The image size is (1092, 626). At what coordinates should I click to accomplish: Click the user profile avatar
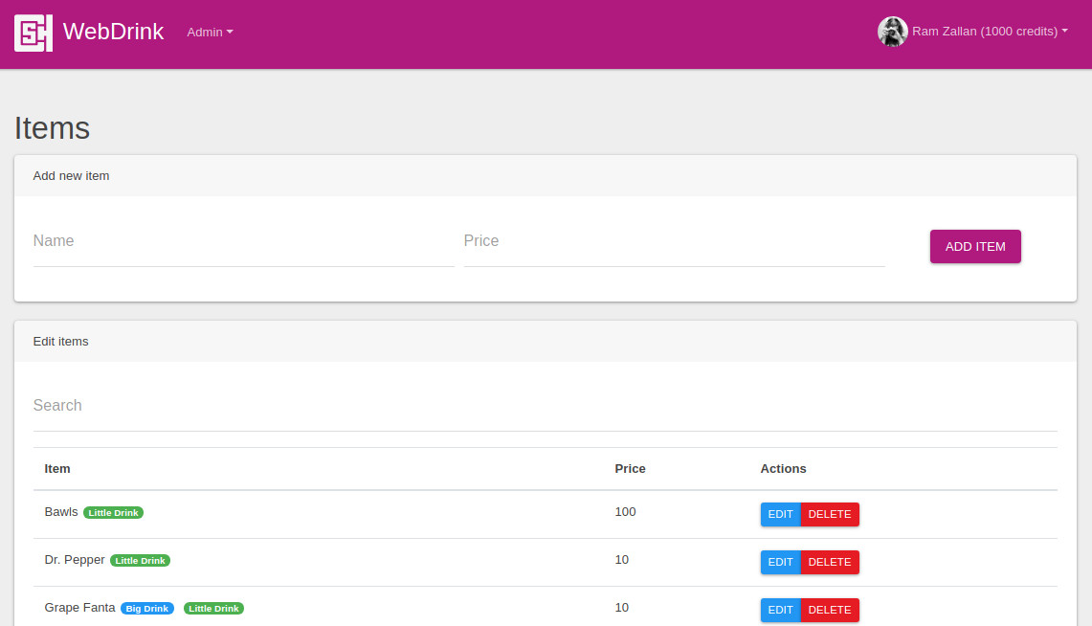(892, 32)
